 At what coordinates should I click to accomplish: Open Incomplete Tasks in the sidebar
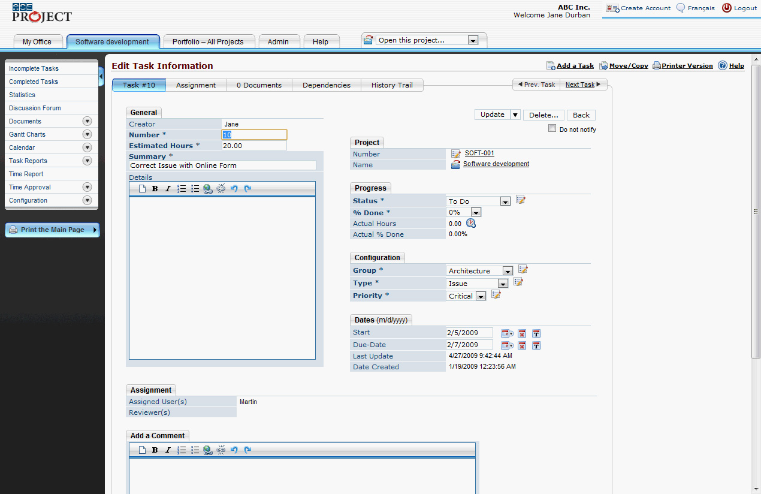51,68
